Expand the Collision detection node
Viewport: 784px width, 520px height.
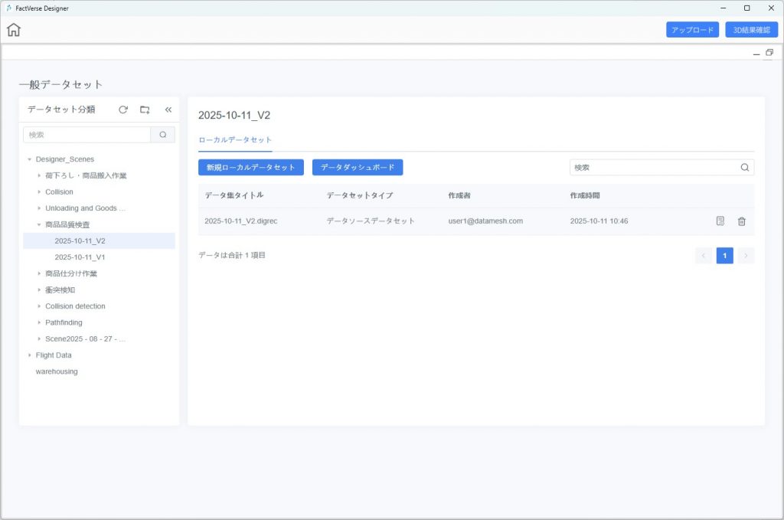pyautogui.click(x=39, y=306)
